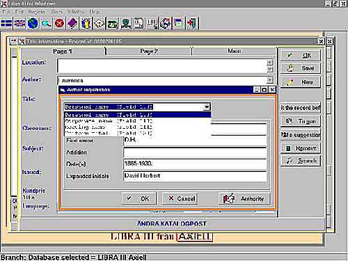
Task: Close the Title information window
Action: click(321, 42)
